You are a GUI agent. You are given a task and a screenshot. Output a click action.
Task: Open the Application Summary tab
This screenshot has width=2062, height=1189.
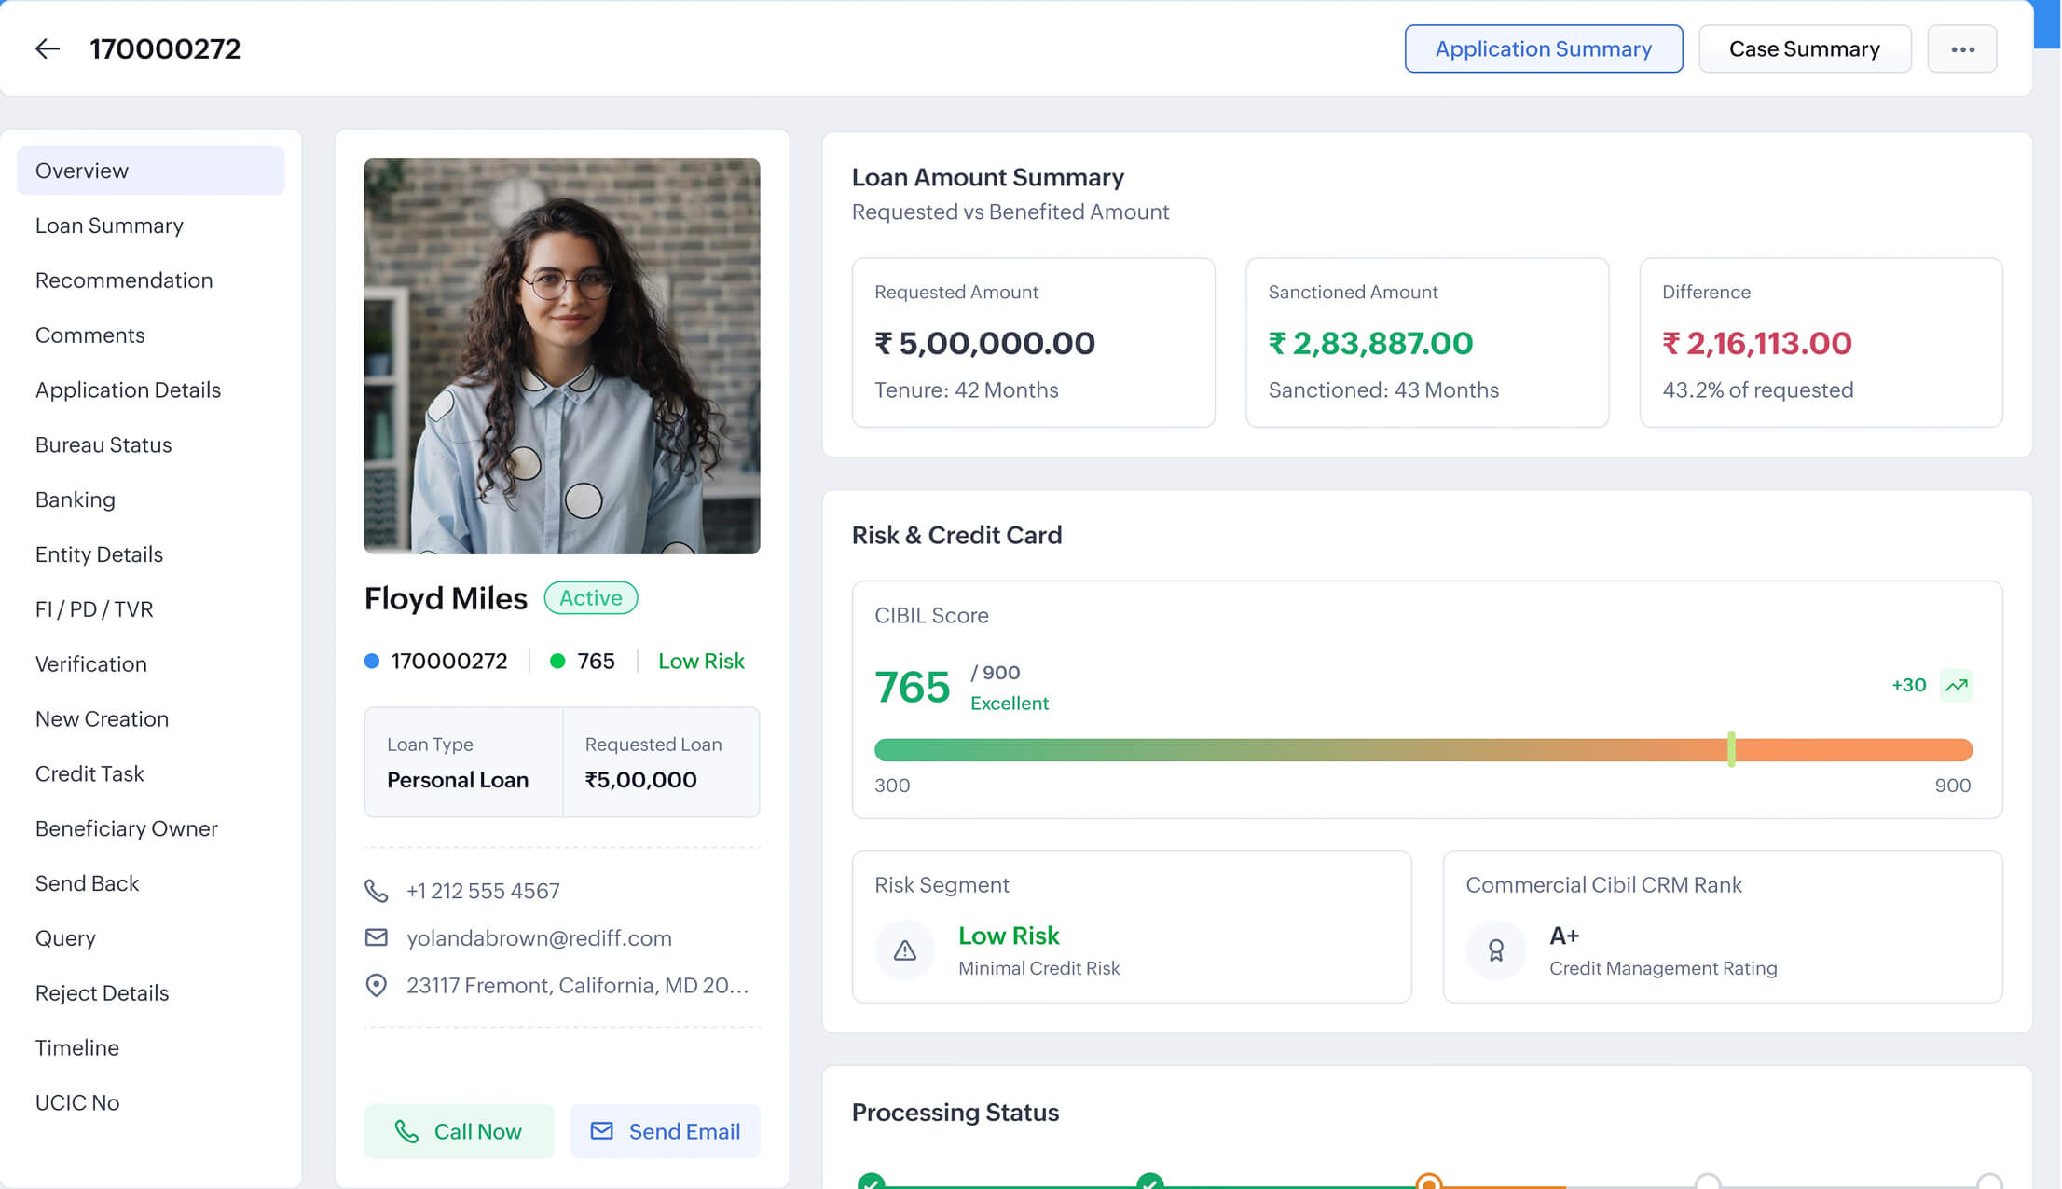(1544, 48)
